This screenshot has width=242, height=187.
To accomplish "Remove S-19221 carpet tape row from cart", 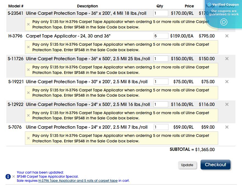I will tap(227, 82).
